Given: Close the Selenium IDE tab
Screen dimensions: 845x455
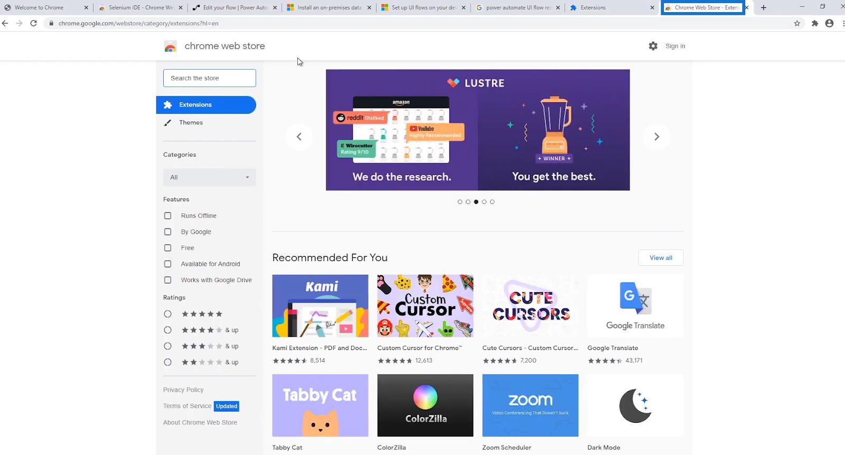Looking at the screenshot, I should pyautogui.click(x=181, y=7).
